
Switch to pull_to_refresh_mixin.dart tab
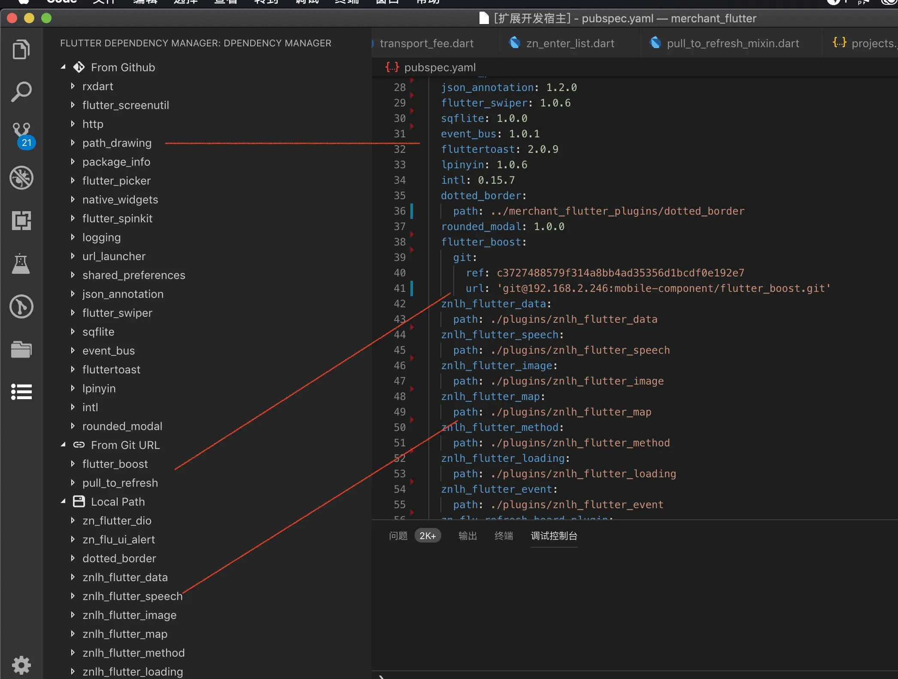pyautogui.click(x=732, y=43)
